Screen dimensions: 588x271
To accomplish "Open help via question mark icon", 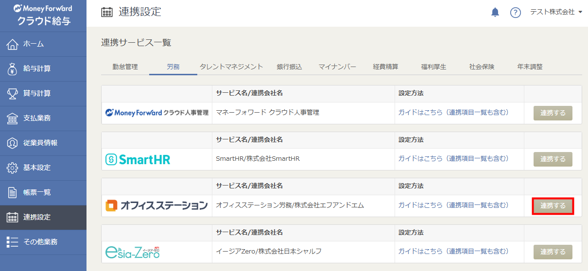I will (x=515, y=12).
